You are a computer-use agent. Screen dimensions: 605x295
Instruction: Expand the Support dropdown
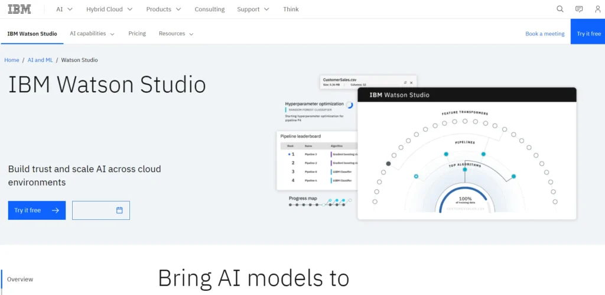tap(253, 9)
